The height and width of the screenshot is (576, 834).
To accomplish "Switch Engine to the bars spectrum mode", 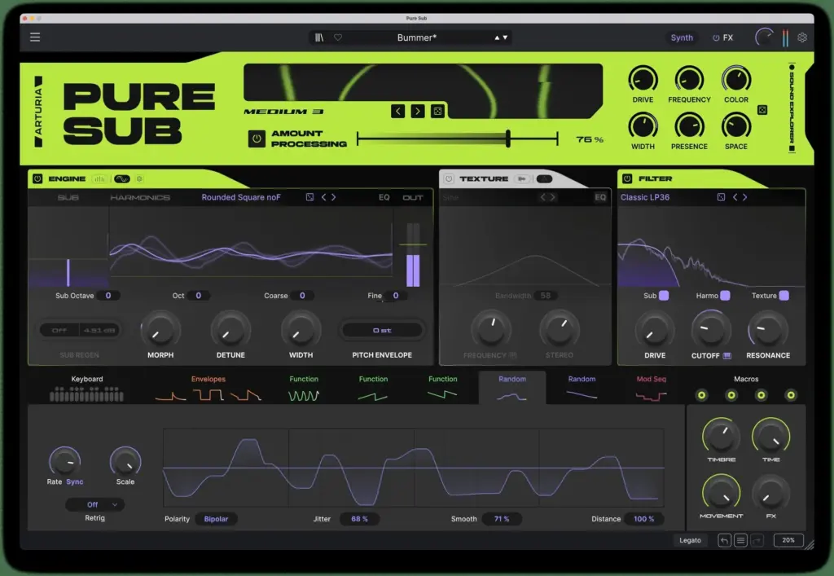I will (99, 179).
